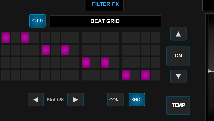Click the slider handle at right edge
The height and width of the screenshot is (121, 214).
[211, 71]
